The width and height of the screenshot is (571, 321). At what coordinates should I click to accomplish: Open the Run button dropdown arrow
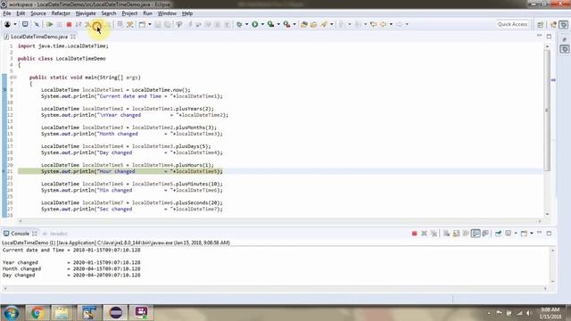click(262, 24)
